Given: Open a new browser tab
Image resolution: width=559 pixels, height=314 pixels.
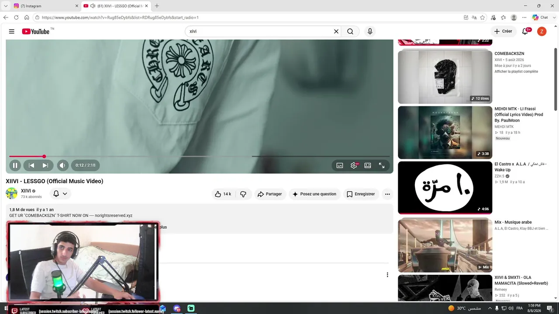Looking at the screenshot, I should click(x=157, y=6).
